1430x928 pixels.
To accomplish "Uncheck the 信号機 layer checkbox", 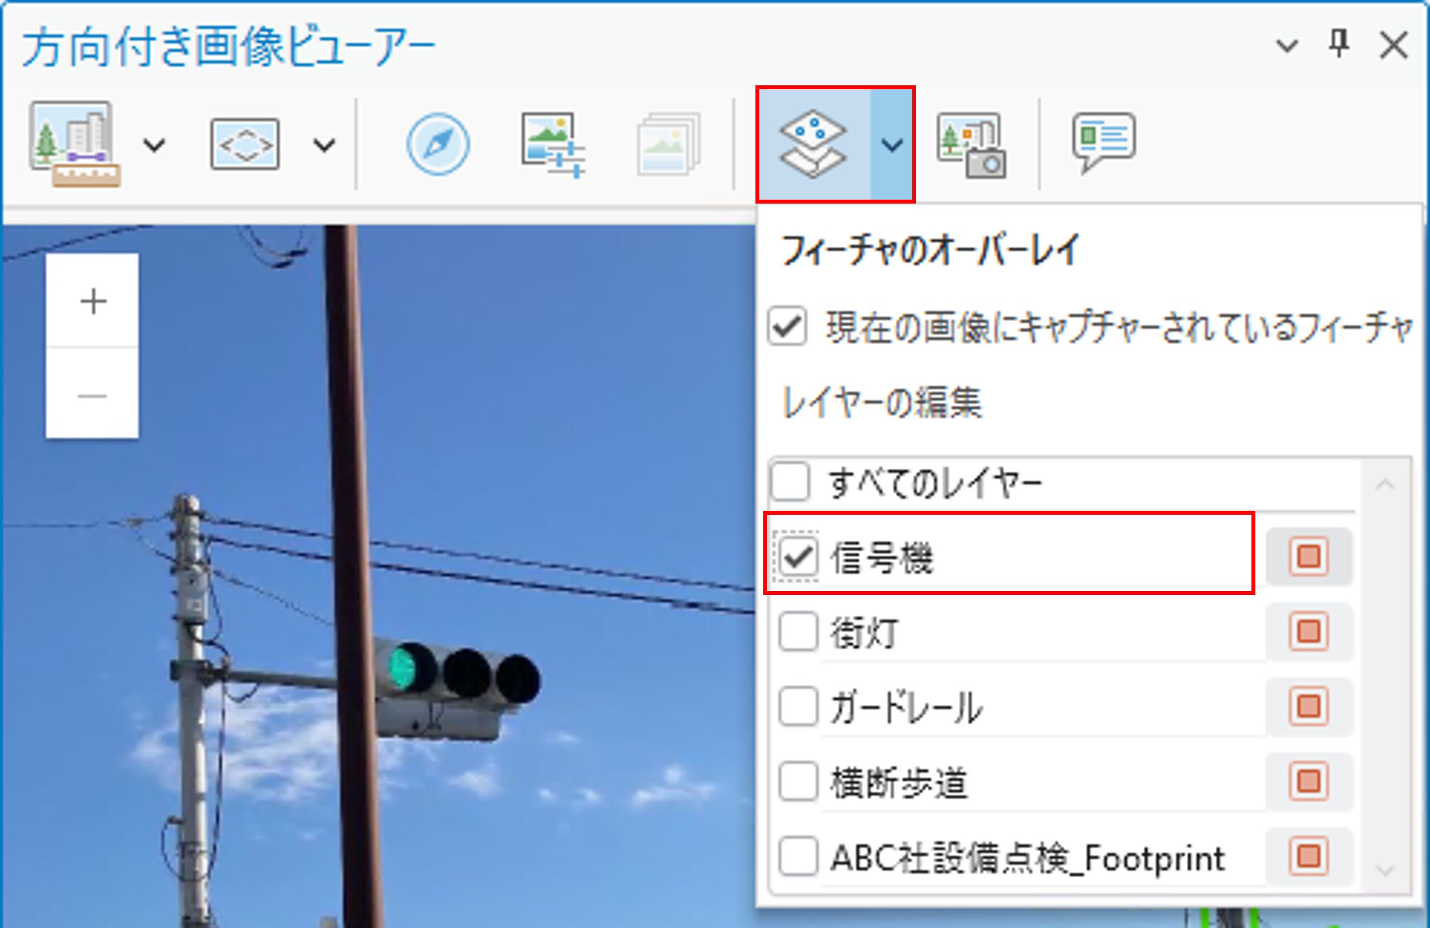I will [x=798, y=556].
